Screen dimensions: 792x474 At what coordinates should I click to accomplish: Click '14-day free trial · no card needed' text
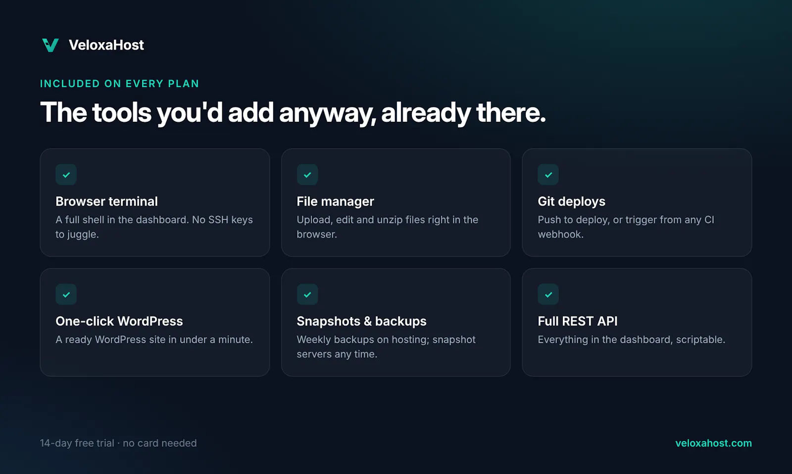pos(118,443)
